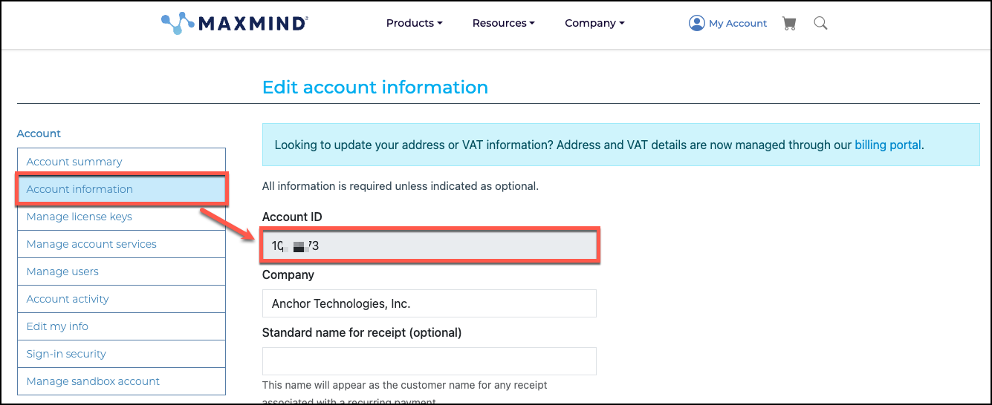Open the billing portal link
The height and width of the screenshot is (405, 992).
887,145
